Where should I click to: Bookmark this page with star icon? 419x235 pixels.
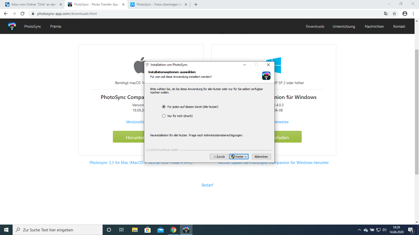tap(394, 14)
